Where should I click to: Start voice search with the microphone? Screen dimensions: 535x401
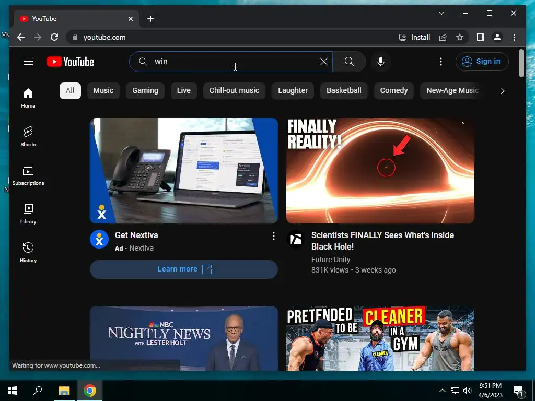tap(381, 62)
